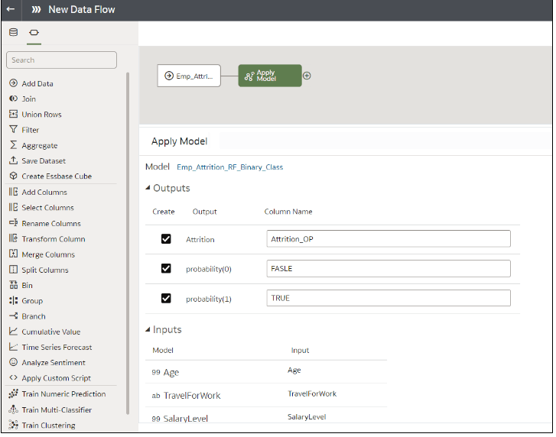
Task: Toggle the probability(0) output checkbox
Action: [166, 268]
